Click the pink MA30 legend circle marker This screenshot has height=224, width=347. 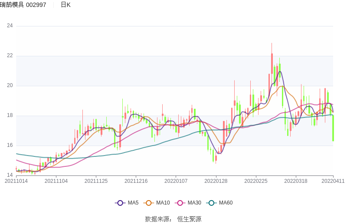point(180,203)
